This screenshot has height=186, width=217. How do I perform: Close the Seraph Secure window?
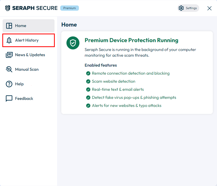(209, 8)
